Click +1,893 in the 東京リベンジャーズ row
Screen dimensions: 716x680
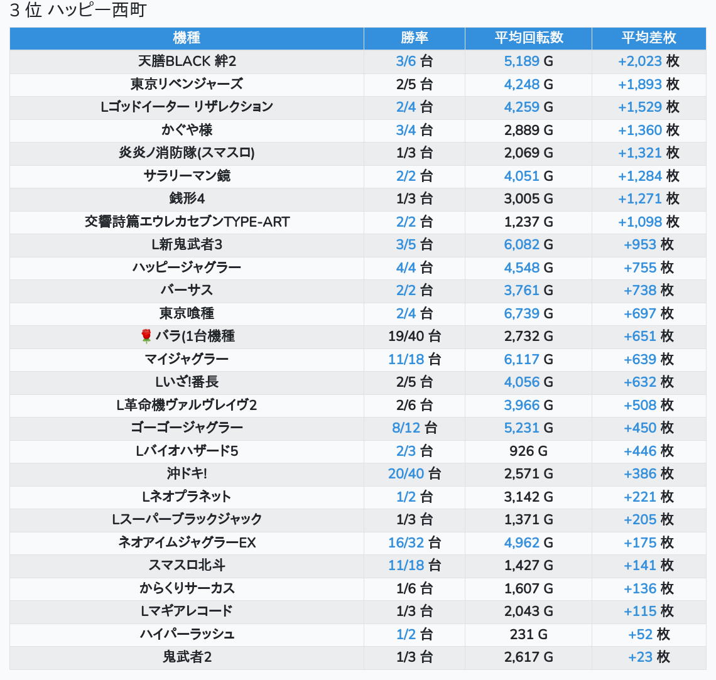click(640, 84)
